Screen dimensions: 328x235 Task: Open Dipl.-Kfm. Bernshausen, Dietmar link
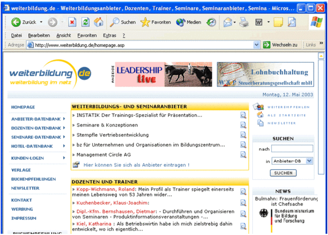pyautogui.click(x=116, y=211)
